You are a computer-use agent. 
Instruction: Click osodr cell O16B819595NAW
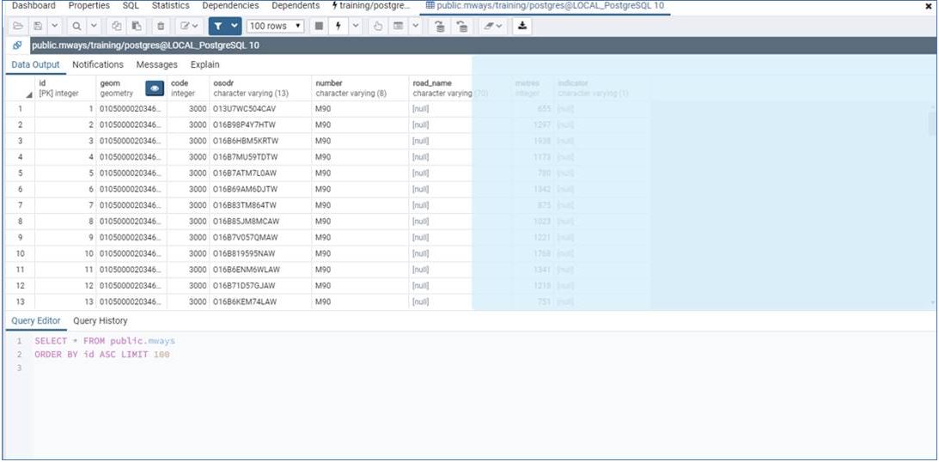260,253
